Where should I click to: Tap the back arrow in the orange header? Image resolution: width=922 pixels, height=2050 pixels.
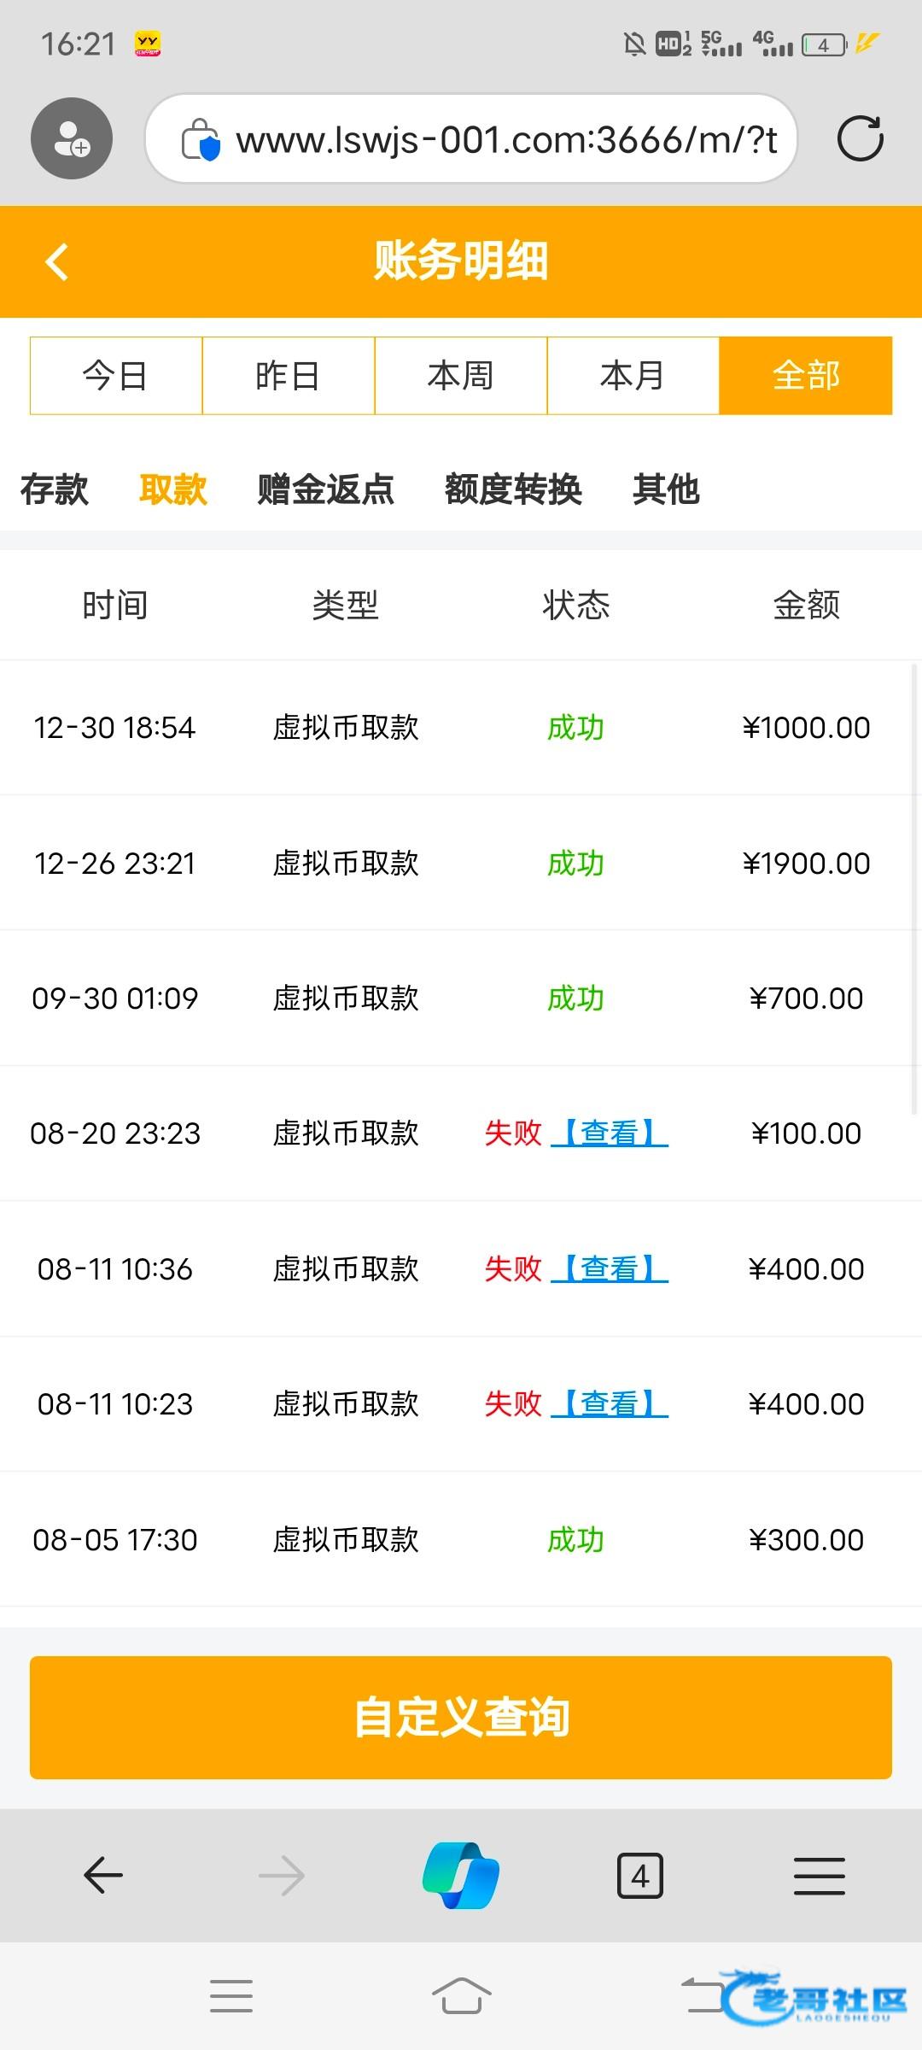(x=57, y=261)
